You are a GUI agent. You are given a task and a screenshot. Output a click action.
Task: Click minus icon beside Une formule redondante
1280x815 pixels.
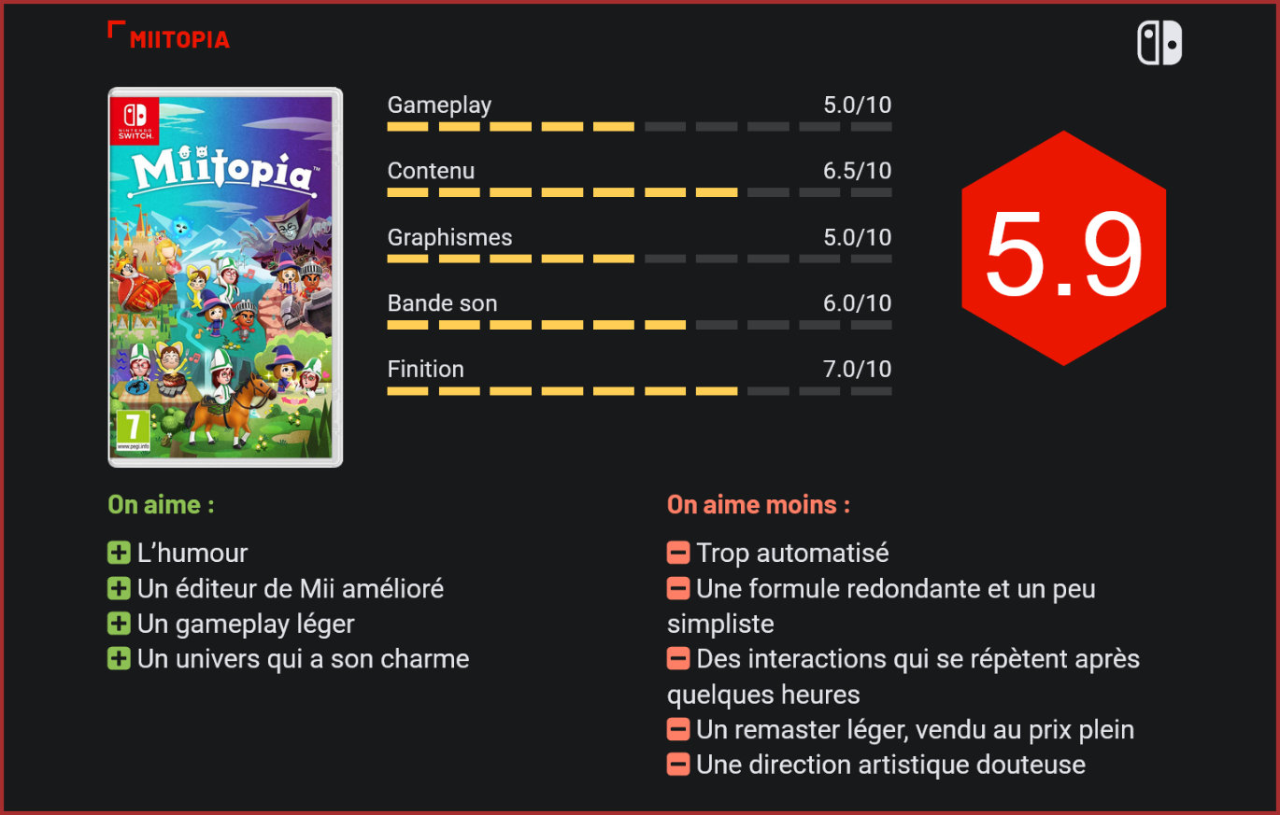(x=678, y=588)
